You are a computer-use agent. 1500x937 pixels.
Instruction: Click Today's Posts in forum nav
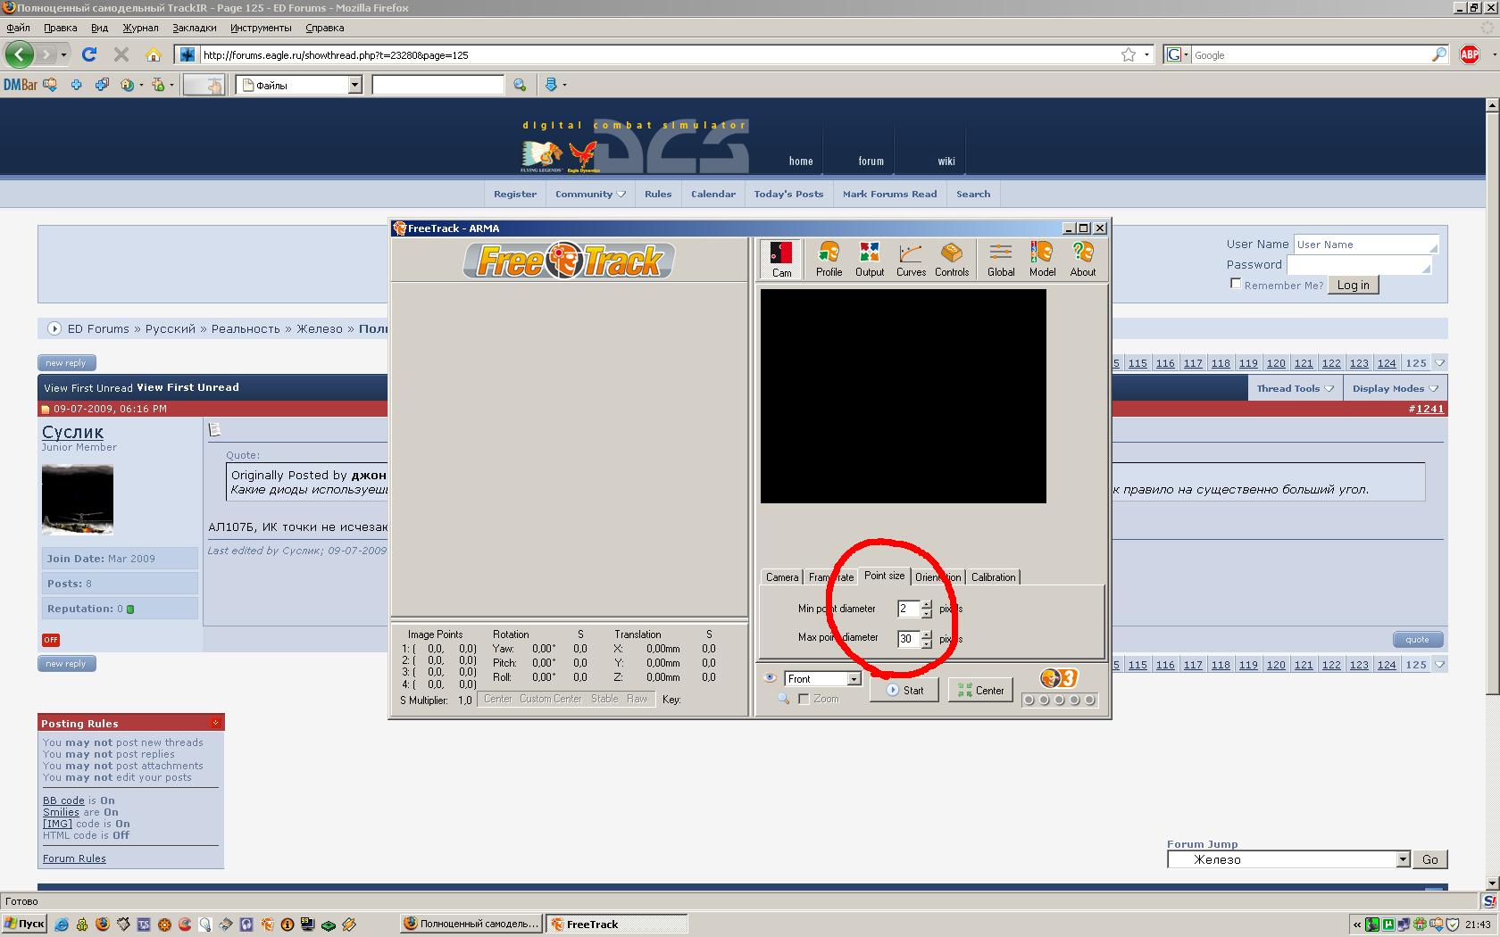[788, 194]
